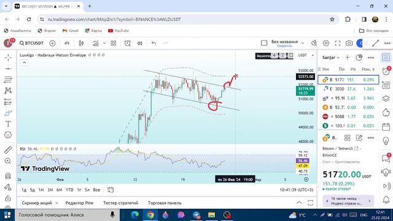Enter fullscreen chart mode
This screenshot has height=221, width=393.
pyautogui.click(x=338, y=43)
